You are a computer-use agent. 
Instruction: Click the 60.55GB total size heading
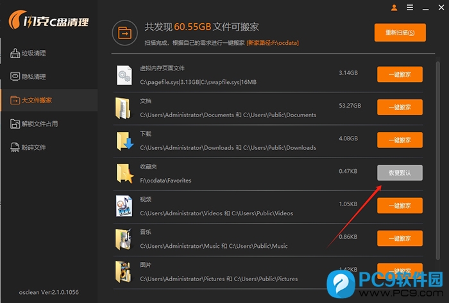[x=192, y=27]
